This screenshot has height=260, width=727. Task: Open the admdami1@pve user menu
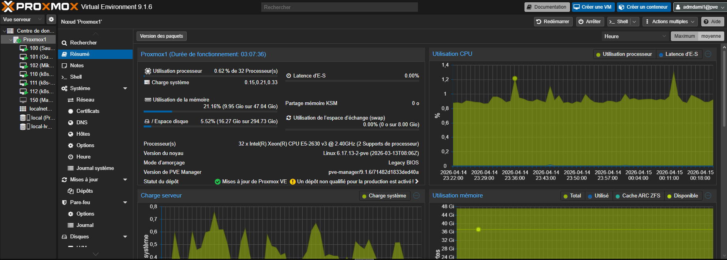point(699,7)
